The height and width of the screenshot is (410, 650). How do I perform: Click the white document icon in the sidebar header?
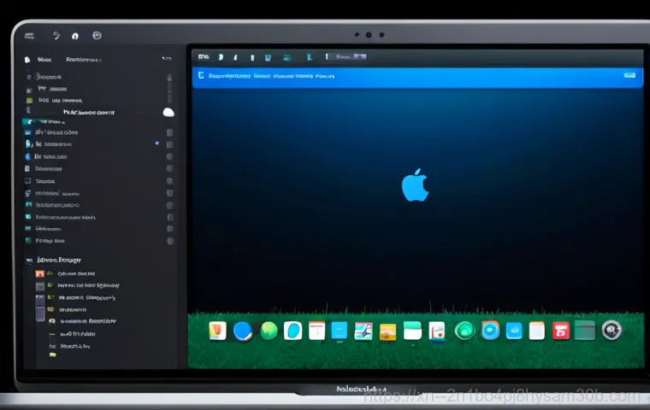tap(27, 60)
